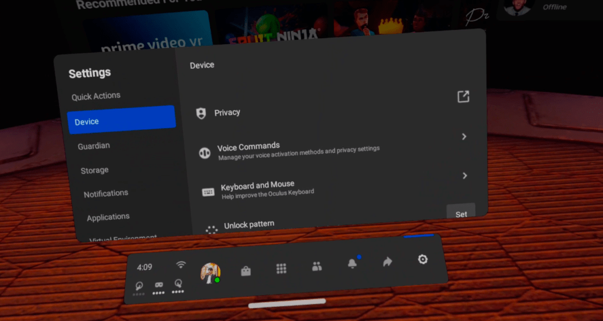Viewport: 603px width, 321px height.
Task: Open Storage settings
Action: point(95,170)
